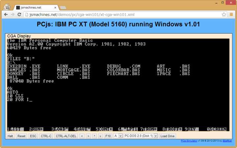Open the PCjs Simulator link

tap(189, 141)
